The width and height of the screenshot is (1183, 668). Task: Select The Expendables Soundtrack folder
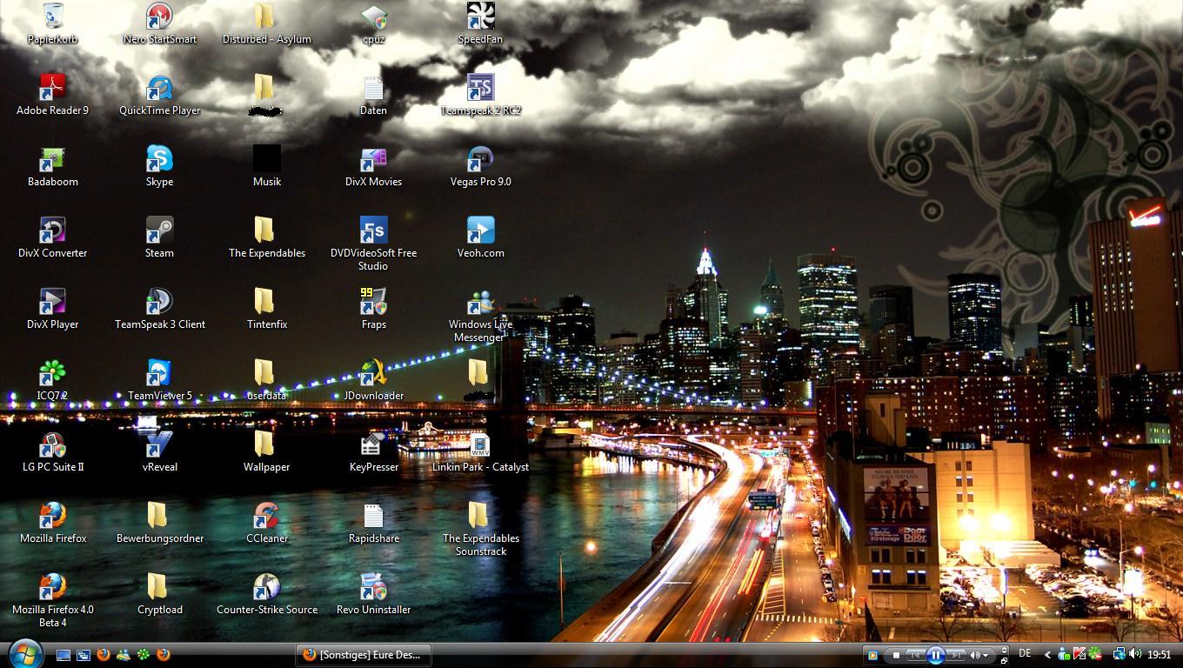[x=480, y=517]
